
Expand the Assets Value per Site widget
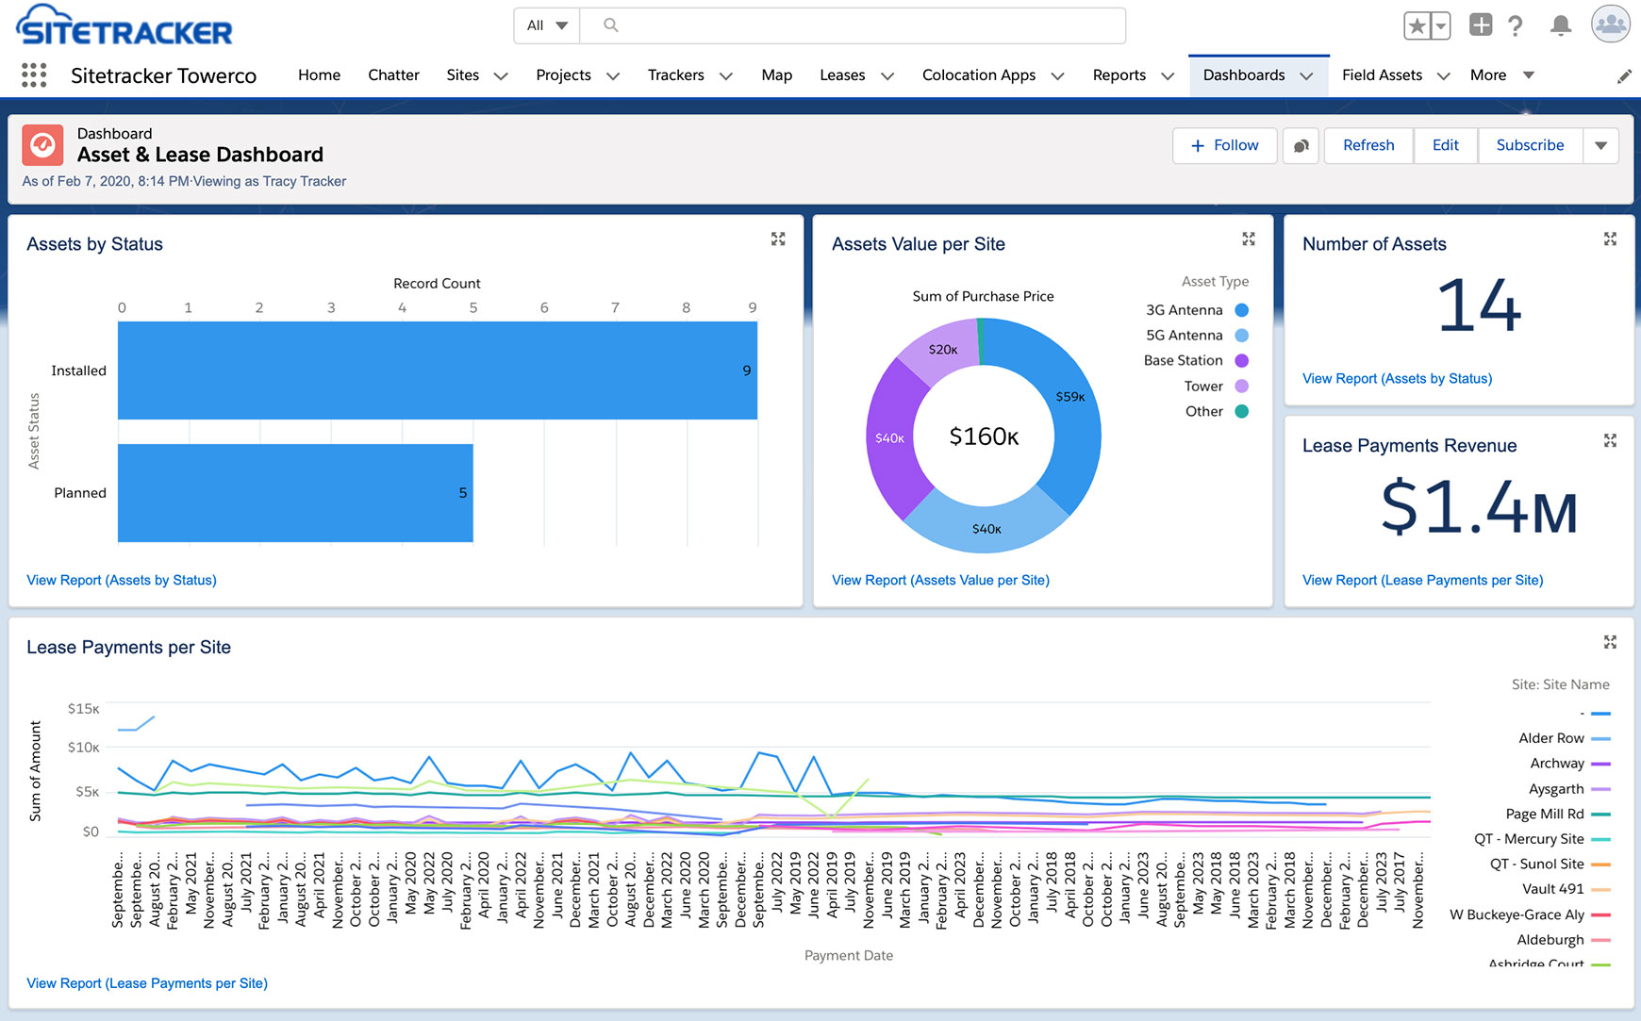[1249, 239]
